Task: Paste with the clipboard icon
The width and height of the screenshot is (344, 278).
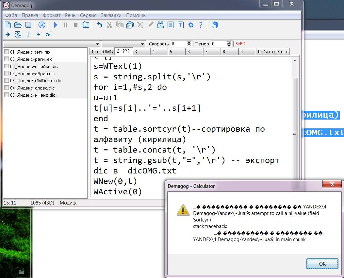Action: [130, 25]
